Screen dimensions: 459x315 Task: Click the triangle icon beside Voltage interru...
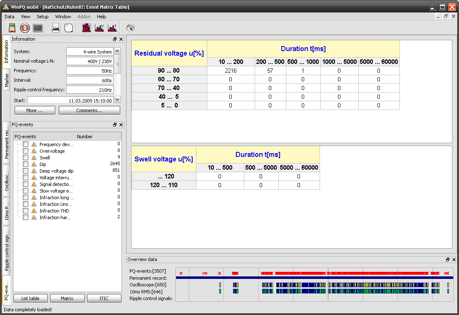click(34, 178)
